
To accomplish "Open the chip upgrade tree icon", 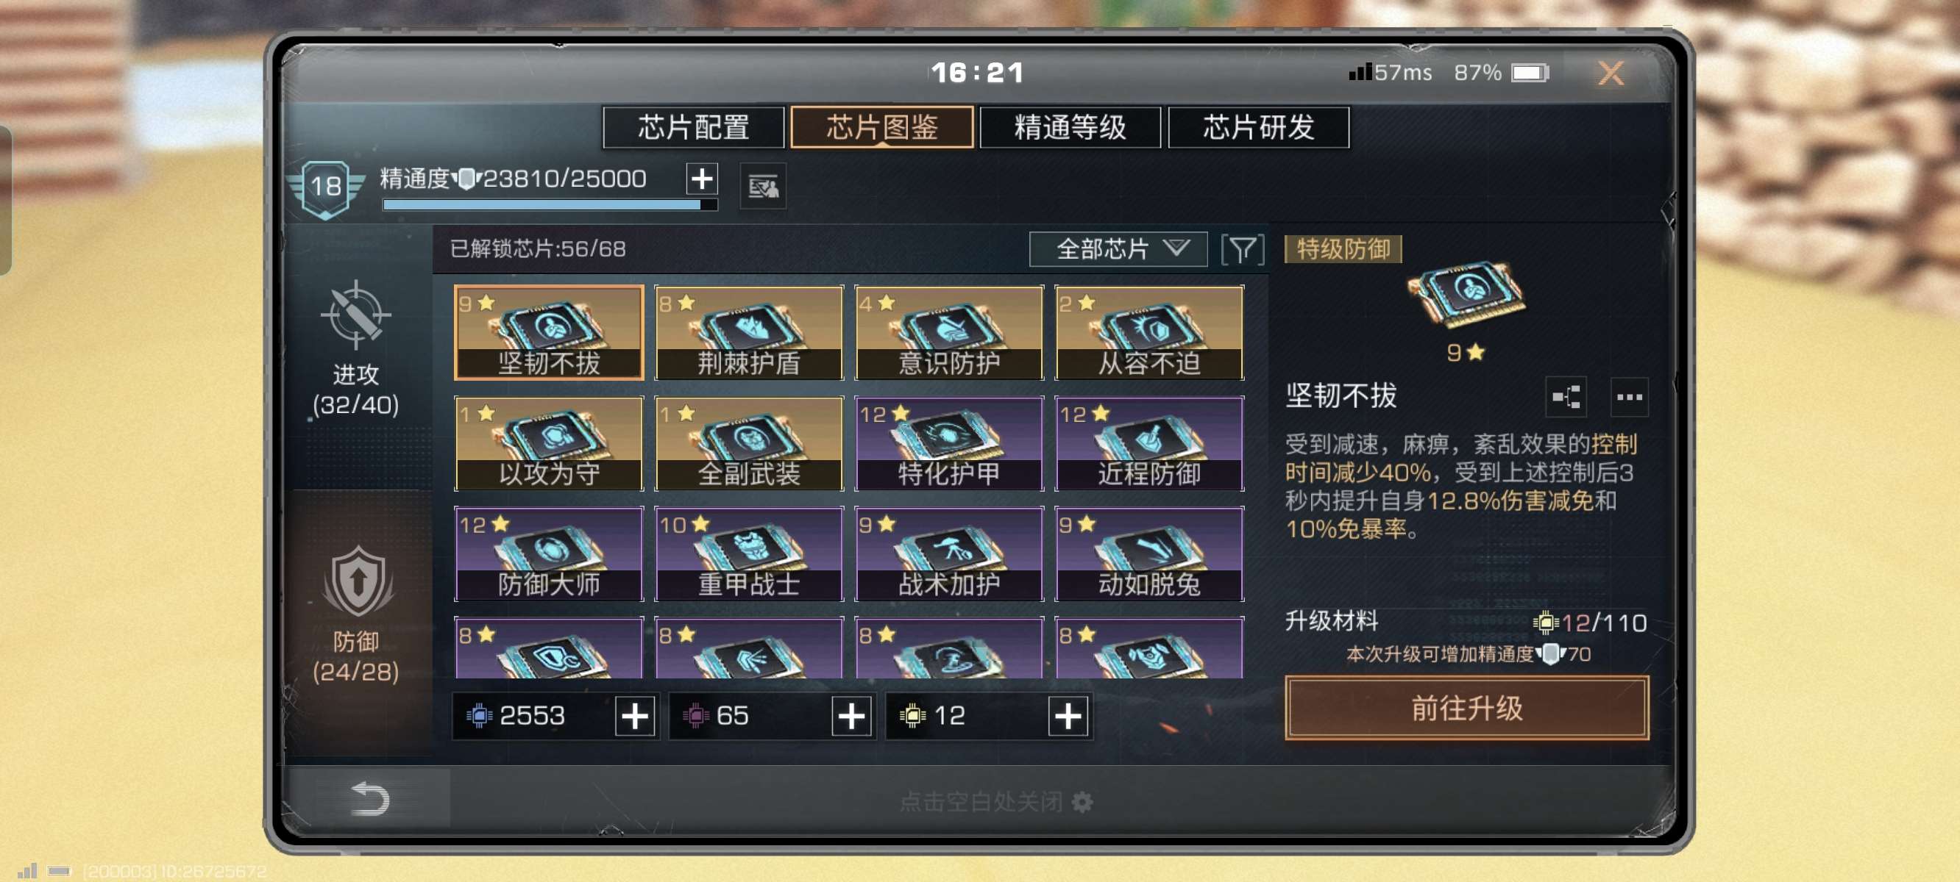I will point(1566,396).
